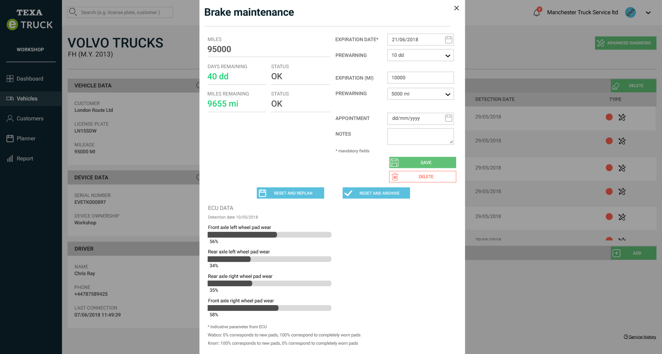Click the red status dot in third row
The height and width of the screenshot is (354, 662).
point(609,168)
